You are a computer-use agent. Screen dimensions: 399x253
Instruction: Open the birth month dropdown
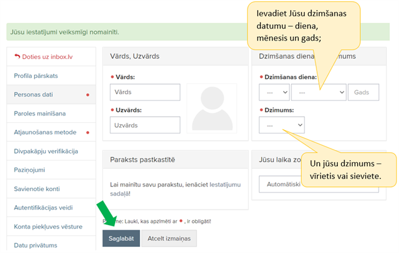pos(318,92)
